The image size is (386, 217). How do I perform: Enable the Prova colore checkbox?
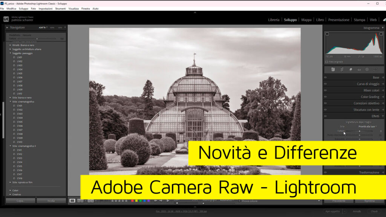(239, 201)
